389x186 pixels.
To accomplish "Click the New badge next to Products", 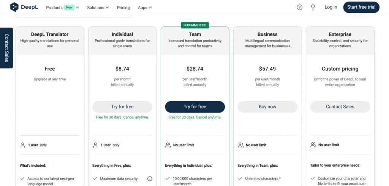I will click(69, 8).
